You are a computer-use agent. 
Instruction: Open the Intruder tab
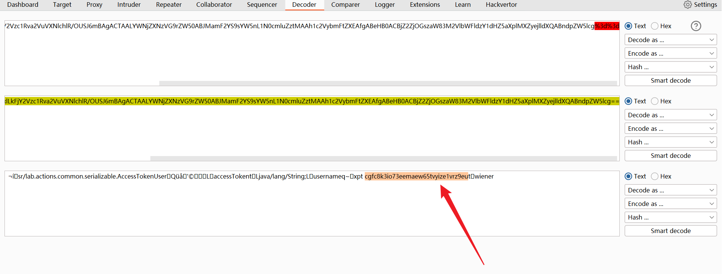point(129,5)
